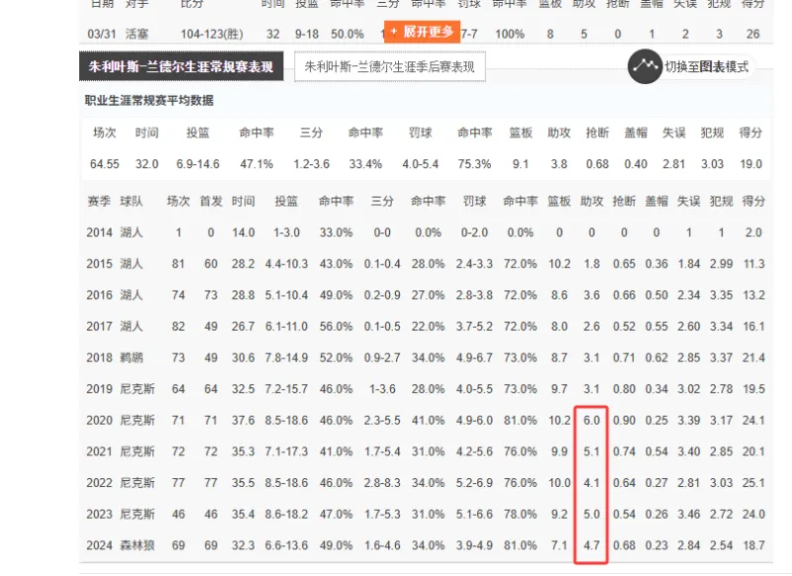This screenshot has width=792, height=576.
Task: Switch to 切换至图表模式 chart view
Action: coord(706,66)
